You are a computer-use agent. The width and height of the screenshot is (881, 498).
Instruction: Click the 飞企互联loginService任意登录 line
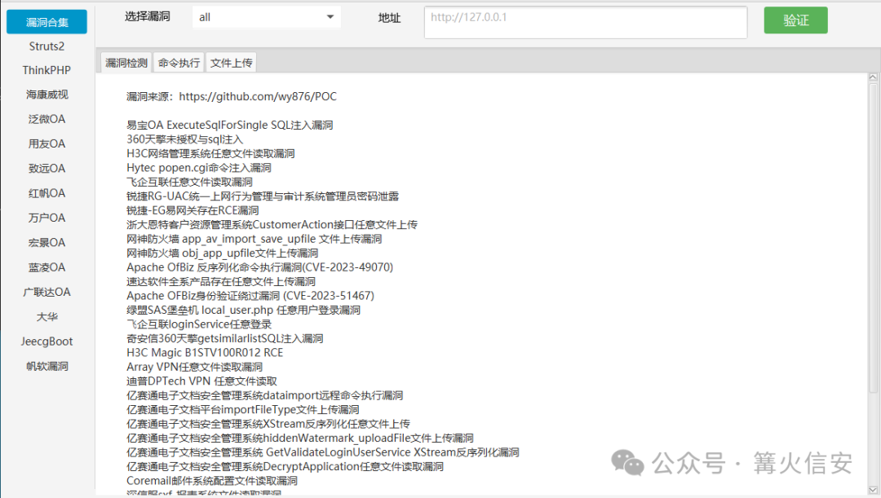[x=199, y=324]
